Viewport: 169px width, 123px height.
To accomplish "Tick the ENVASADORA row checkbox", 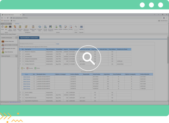I will coord(23,56).
